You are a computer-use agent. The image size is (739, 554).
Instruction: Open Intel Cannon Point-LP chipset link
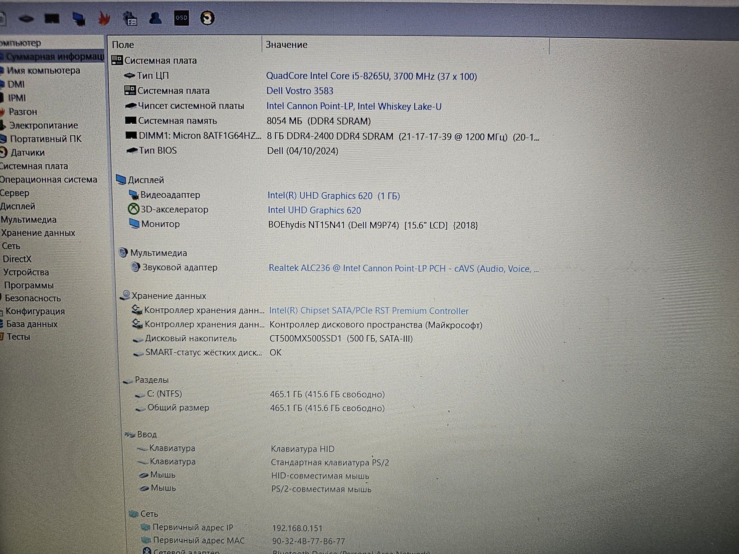click(354, 106)
